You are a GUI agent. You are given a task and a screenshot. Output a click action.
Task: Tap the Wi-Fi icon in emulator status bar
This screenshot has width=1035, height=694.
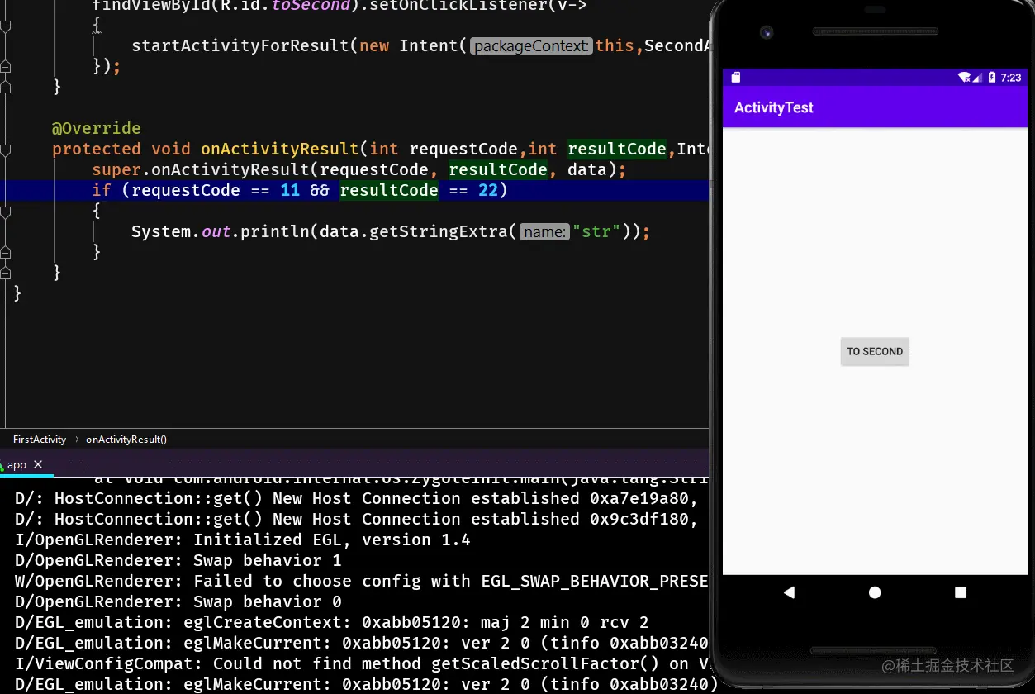tap(964, 78)
